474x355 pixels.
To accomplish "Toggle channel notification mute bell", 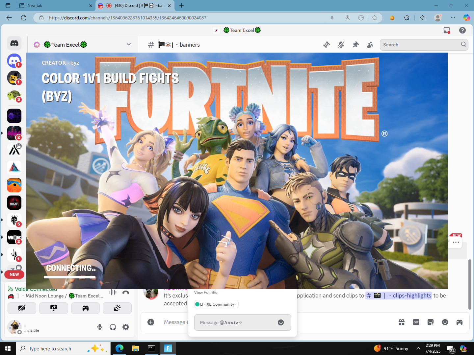I will click(x=341, y=45).
